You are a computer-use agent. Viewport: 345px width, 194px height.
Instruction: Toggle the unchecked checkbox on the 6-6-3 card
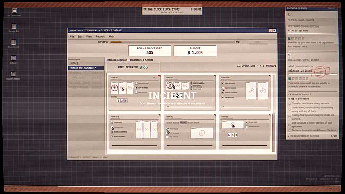(247, 127)
